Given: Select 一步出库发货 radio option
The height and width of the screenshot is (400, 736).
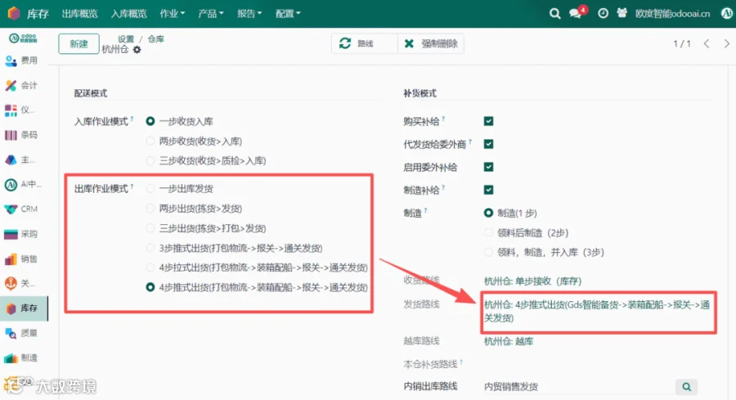Looking at the screenshot, I should pyautogui.click(x=150, y=189).
